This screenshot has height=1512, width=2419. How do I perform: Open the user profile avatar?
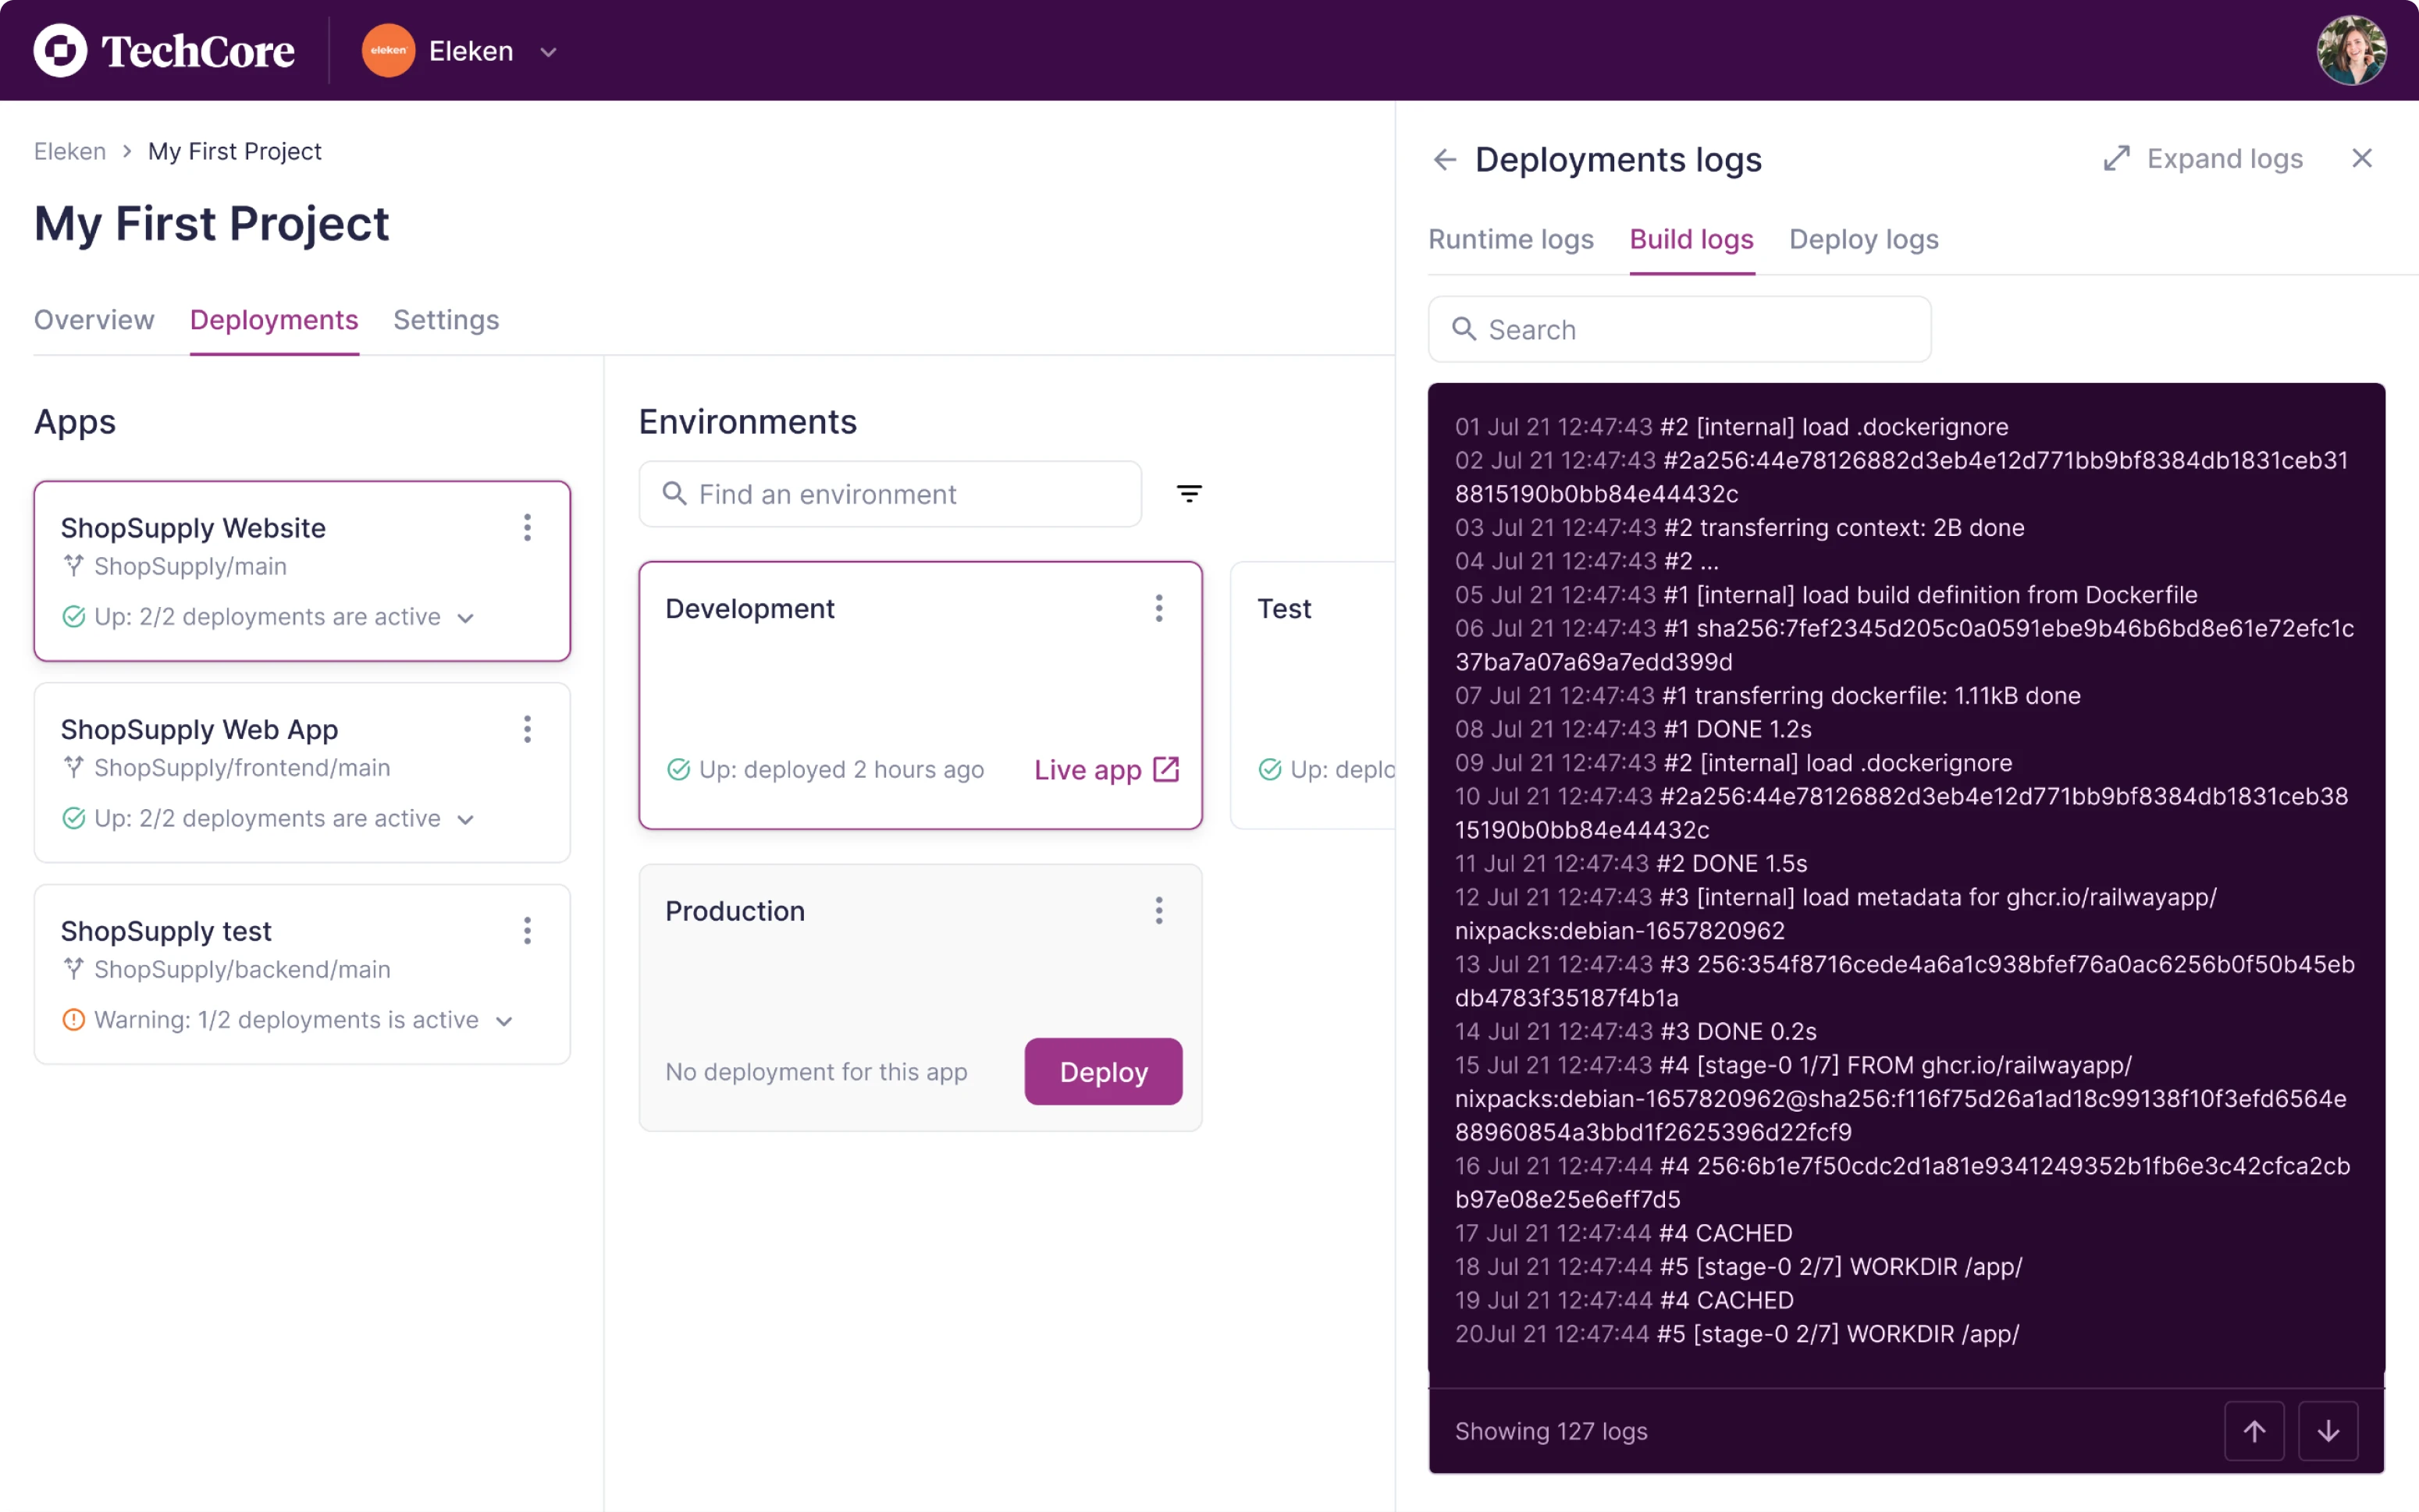point(2351,49)
